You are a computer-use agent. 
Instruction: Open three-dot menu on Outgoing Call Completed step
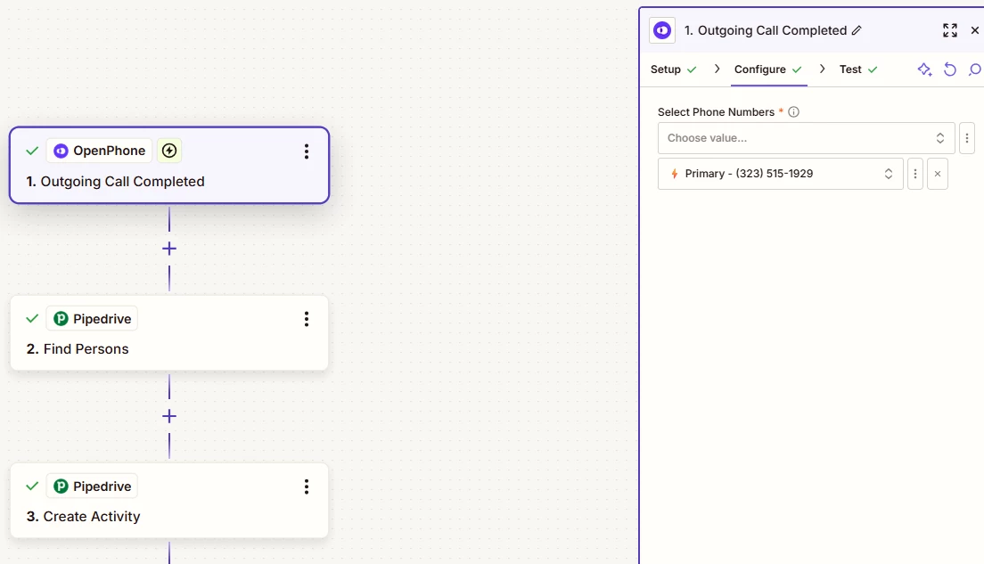[307, 151]
